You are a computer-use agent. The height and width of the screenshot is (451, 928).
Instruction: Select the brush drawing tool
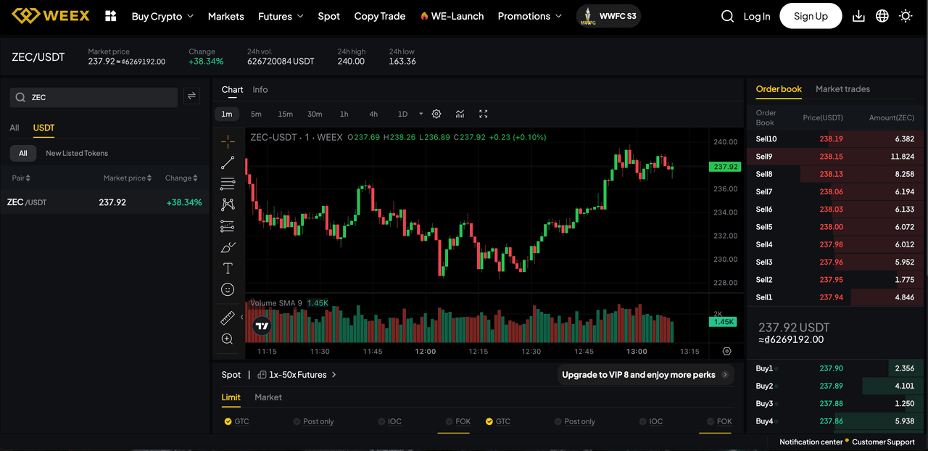[x=227, y=247]
